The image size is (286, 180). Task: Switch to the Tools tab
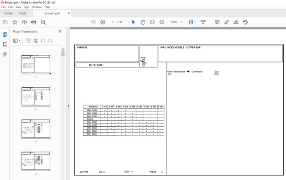pos(23,13)
